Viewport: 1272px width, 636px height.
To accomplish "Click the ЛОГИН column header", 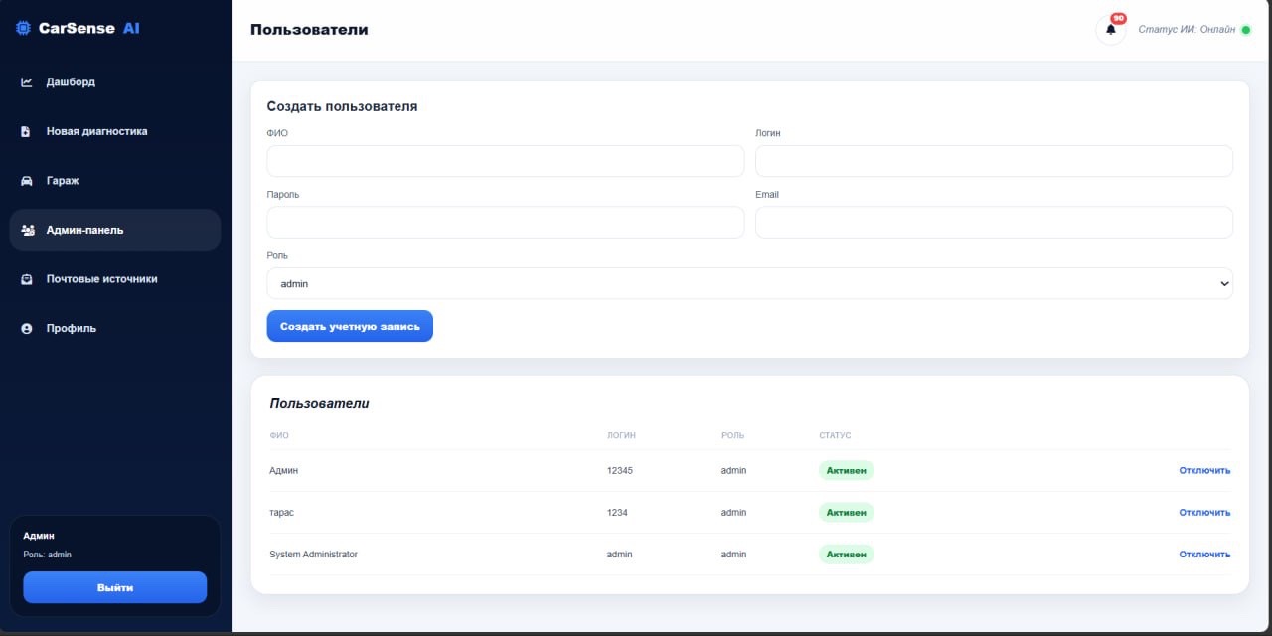I will [621, 436].
